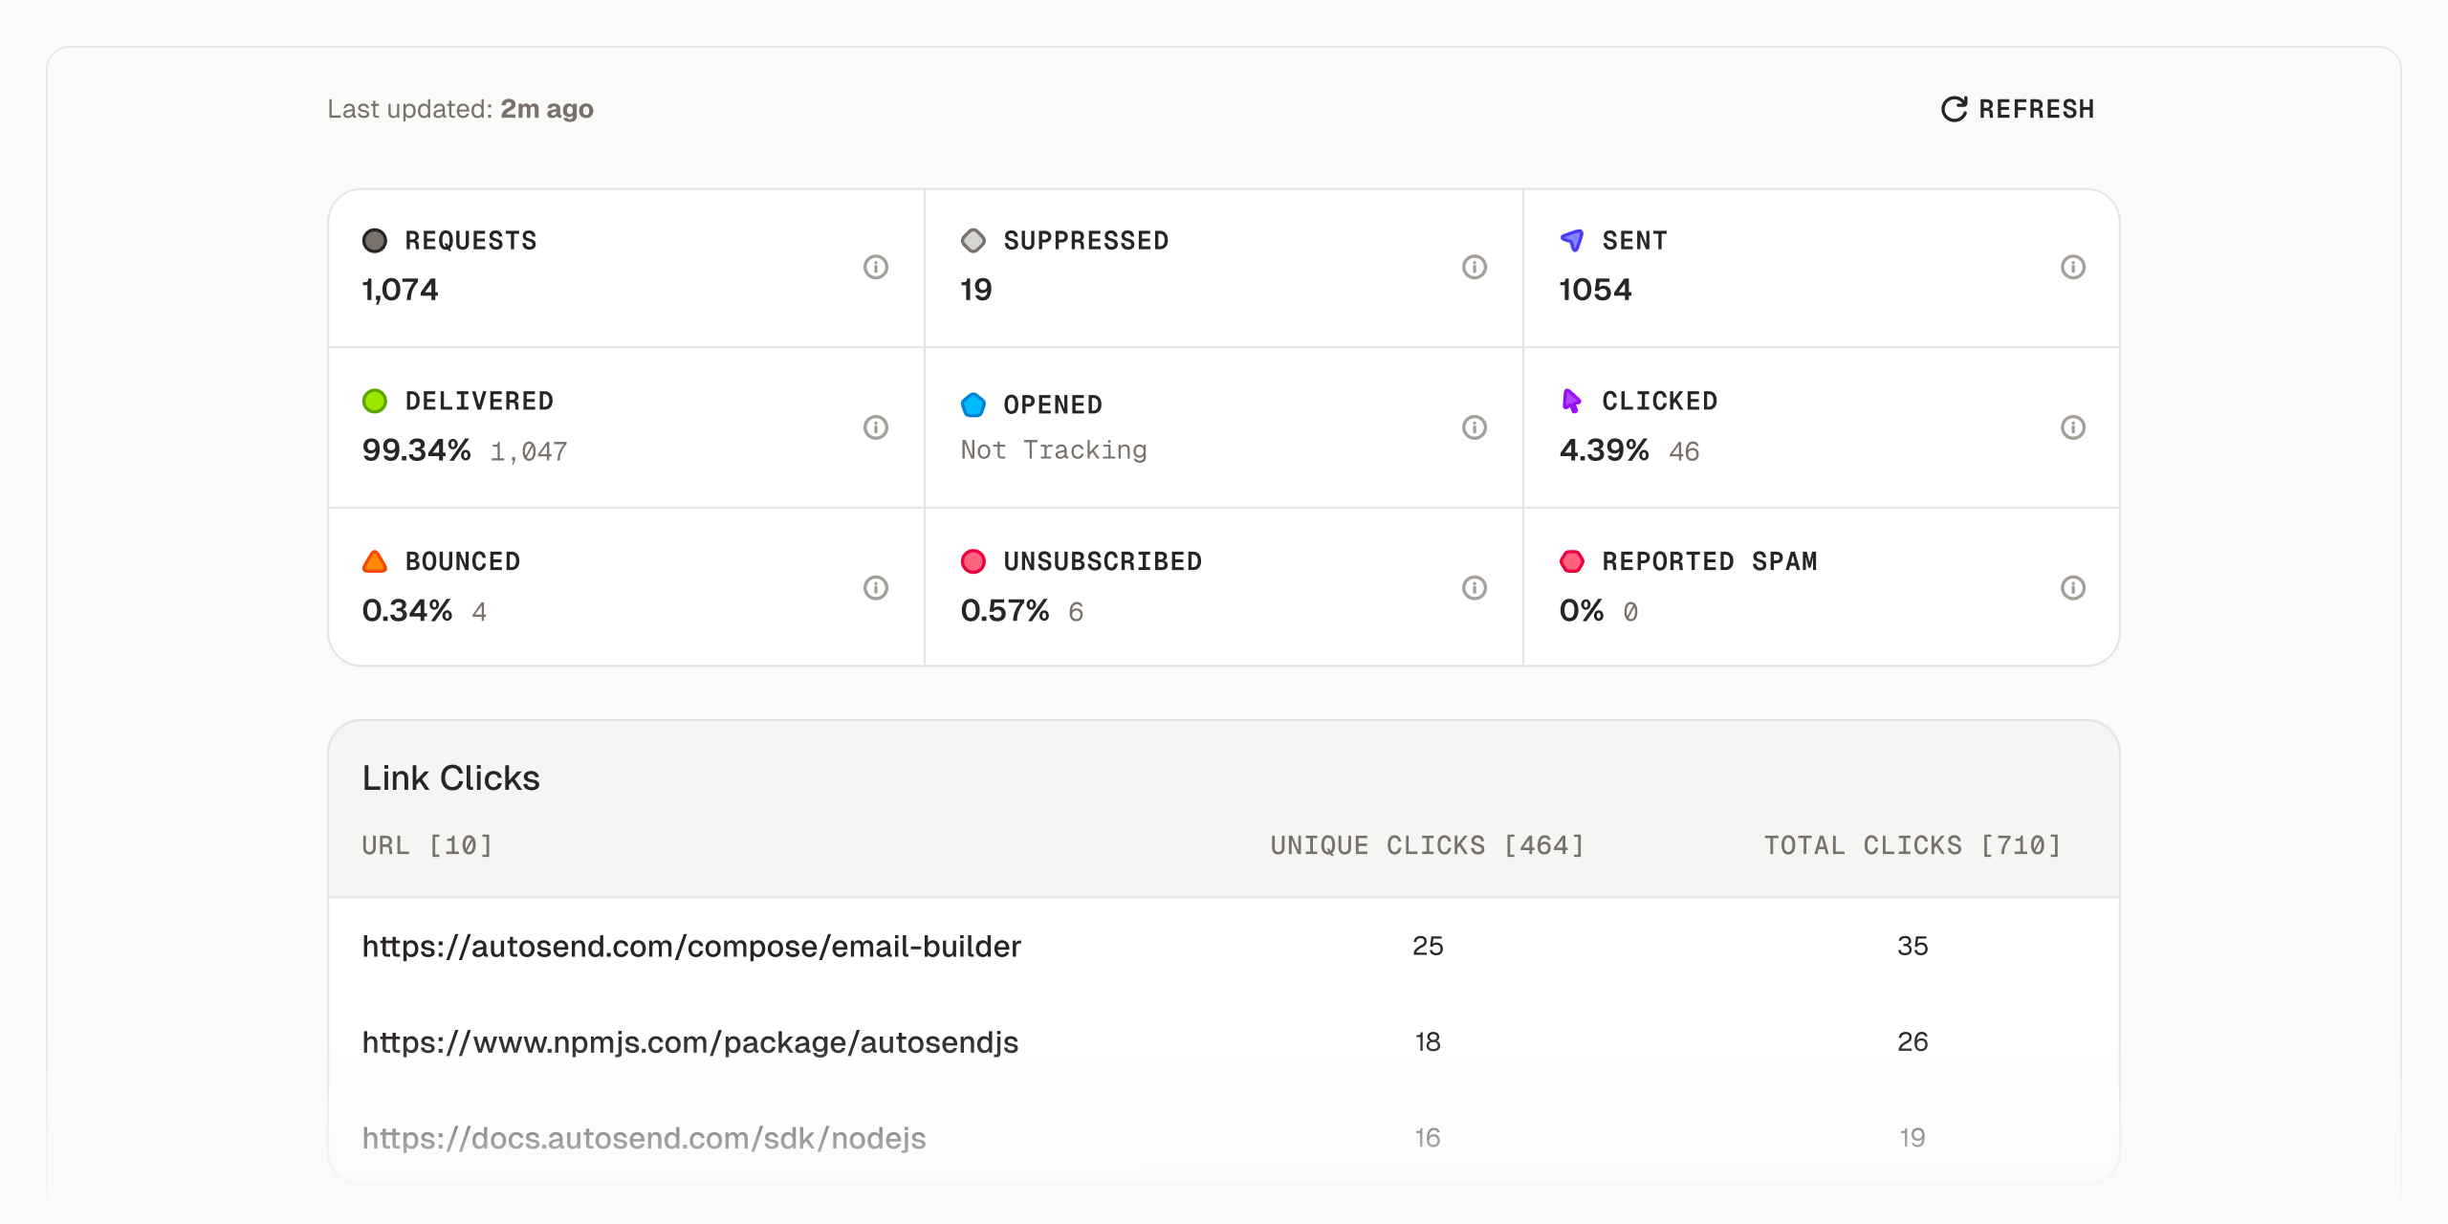Show info for Reported Spam
This screenshot has height=1224, width=2448.
coord(2072,587)
